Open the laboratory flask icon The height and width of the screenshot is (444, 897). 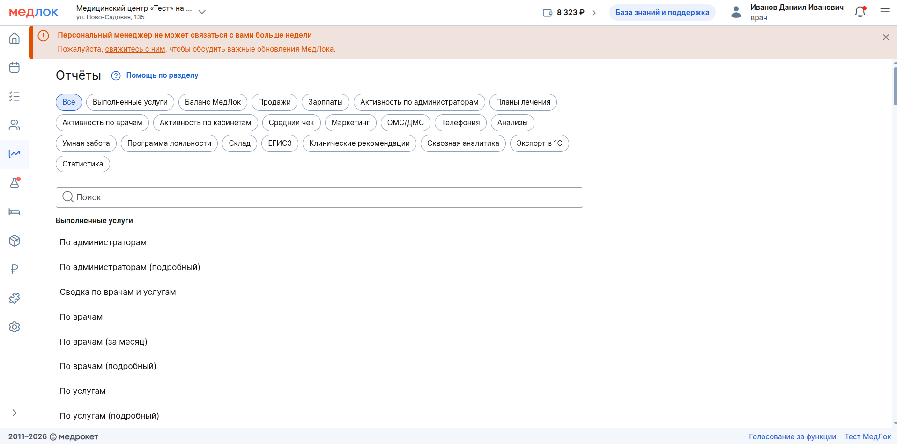pos(15,183)
